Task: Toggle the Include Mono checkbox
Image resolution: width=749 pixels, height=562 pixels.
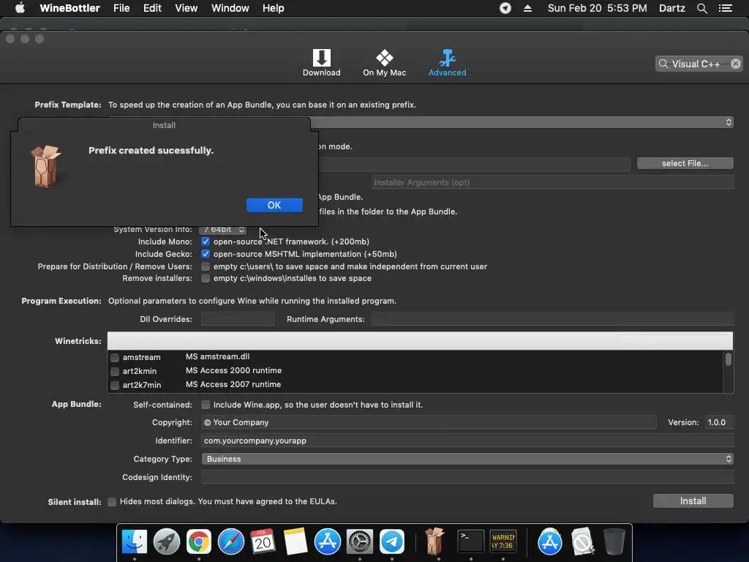Action: click(x=206, y=241)
